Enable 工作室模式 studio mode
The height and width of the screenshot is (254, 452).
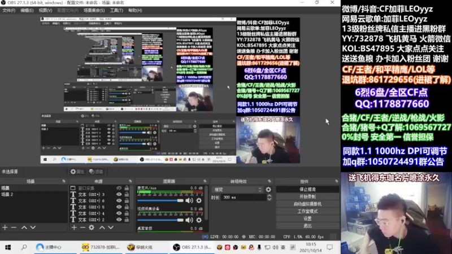307,211
